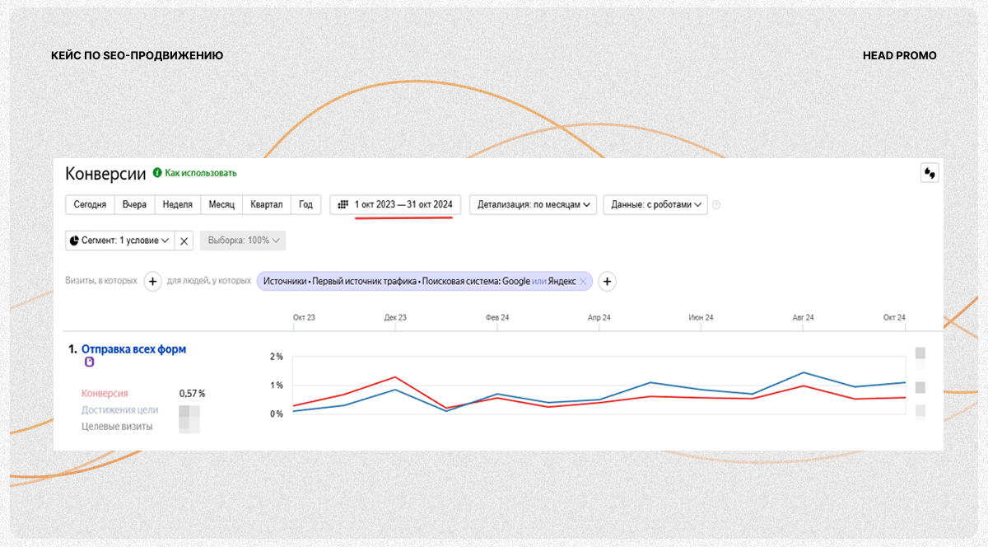
Task: Open the Данные: с роботами dropdown
Action: (x=655, y=204)
